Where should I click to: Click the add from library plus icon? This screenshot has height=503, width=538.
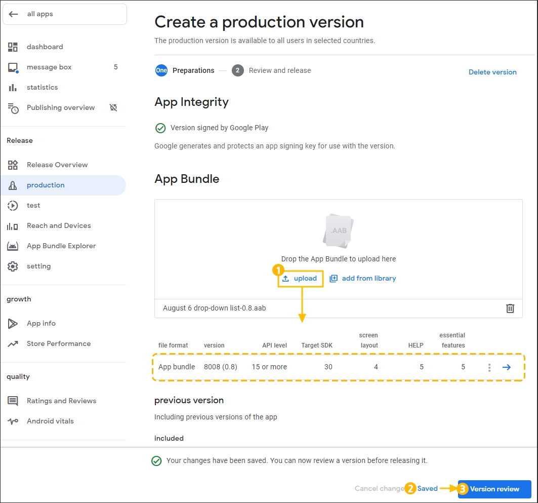(x=334, y=279)
